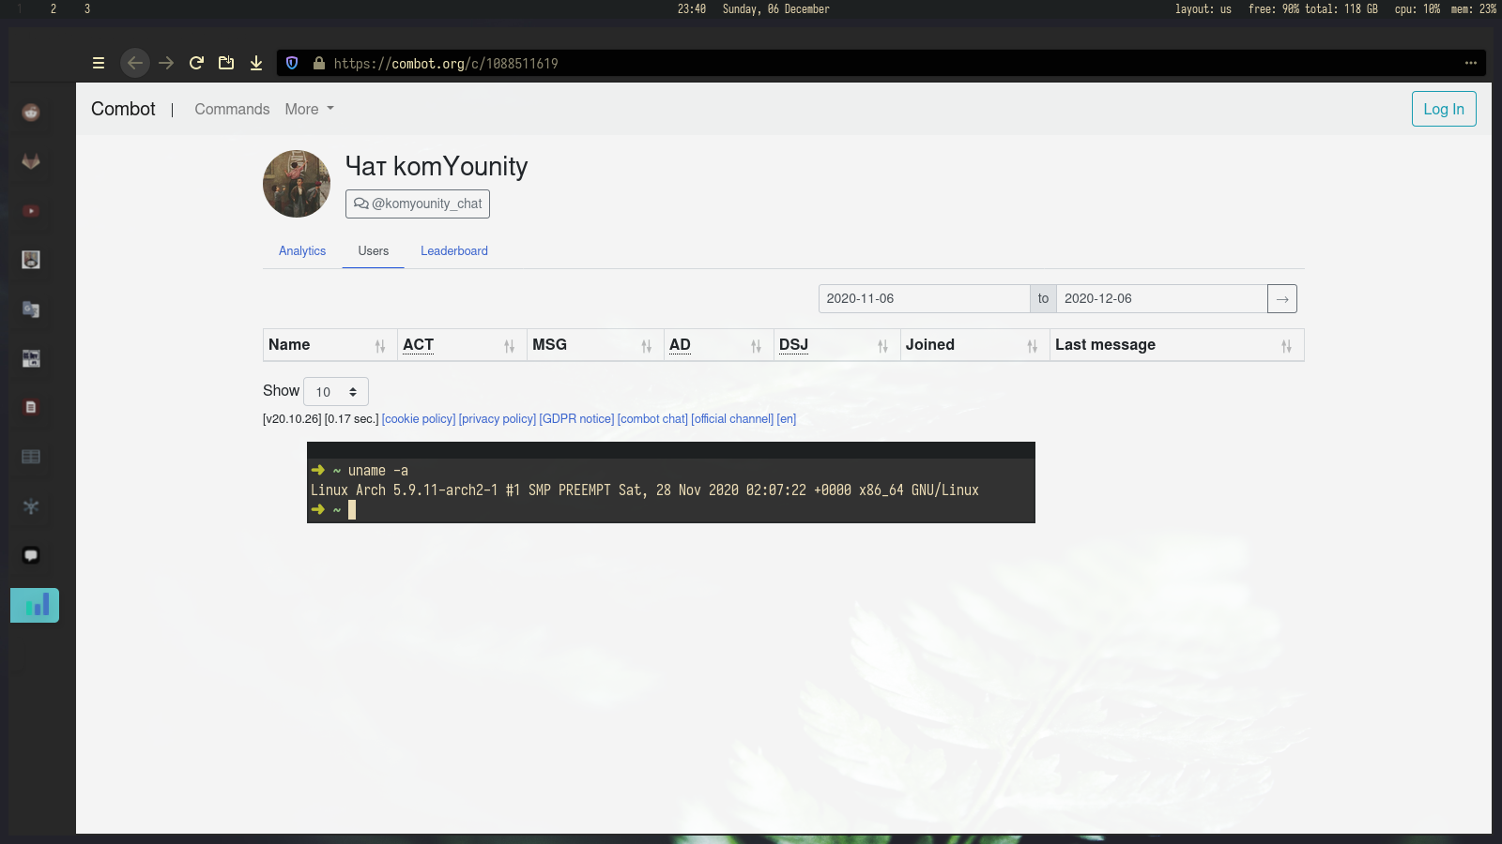Switch to workspace 2 in top bar
Screen dimensions: 1502x844
coord(54,8)
